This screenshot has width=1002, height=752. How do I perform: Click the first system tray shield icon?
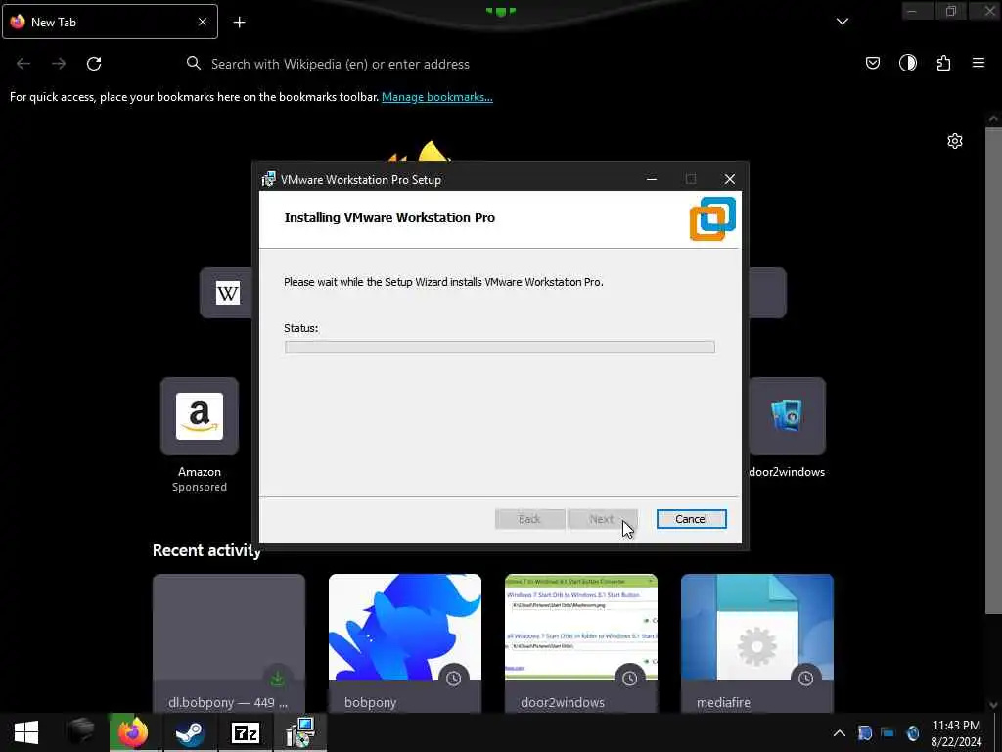[x=865, y=733]
